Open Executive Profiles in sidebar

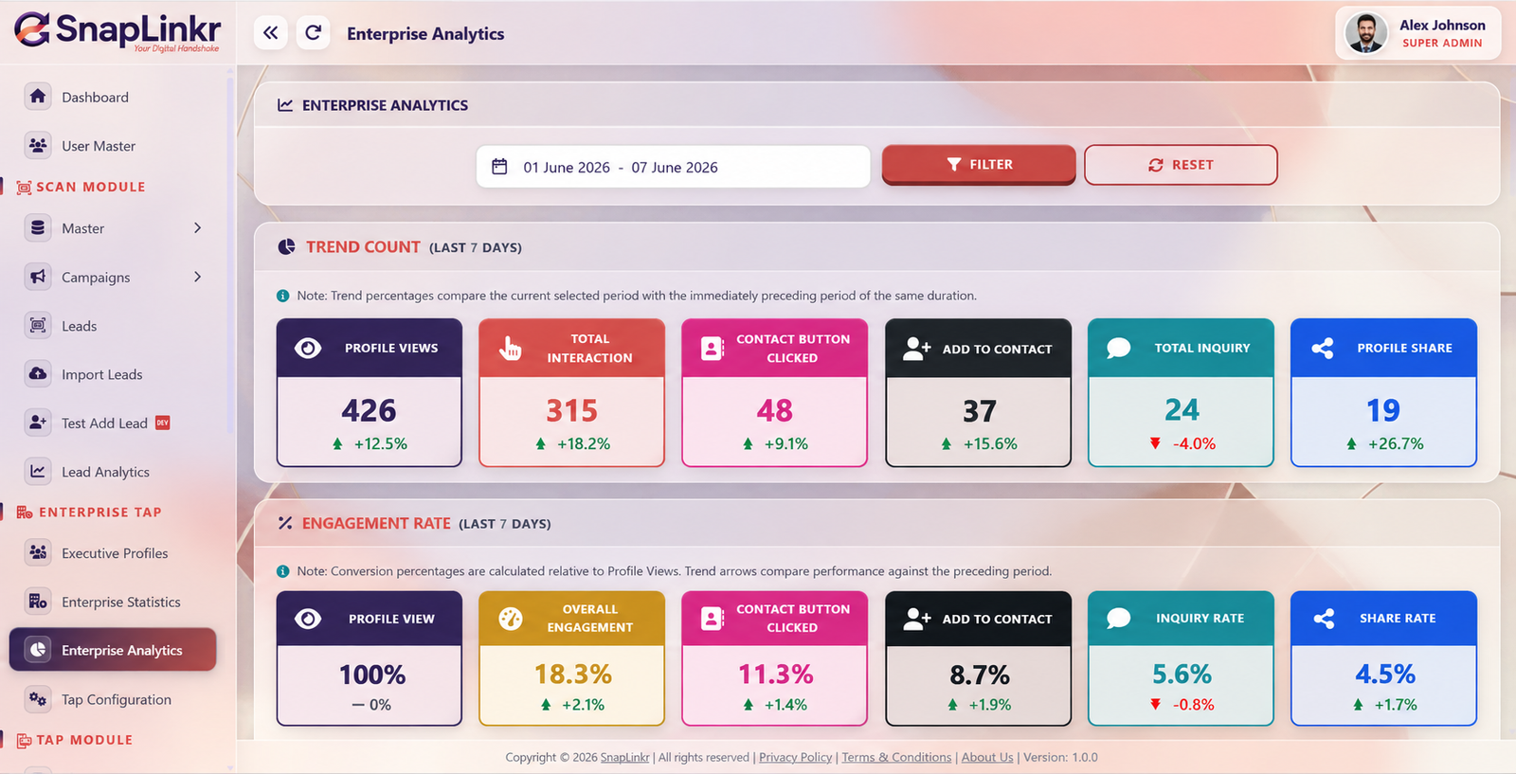click(113, 552)
